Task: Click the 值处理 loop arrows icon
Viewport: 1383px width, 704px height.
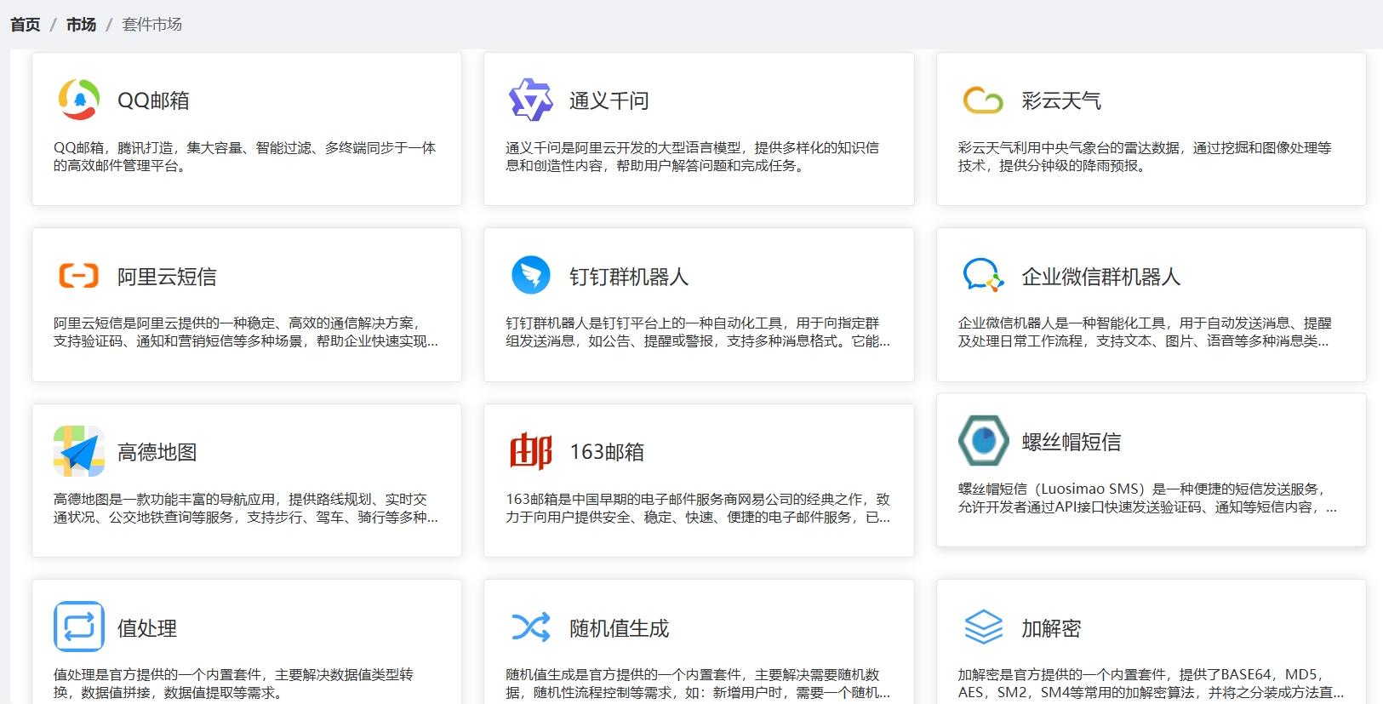Action: pos(79,627)
